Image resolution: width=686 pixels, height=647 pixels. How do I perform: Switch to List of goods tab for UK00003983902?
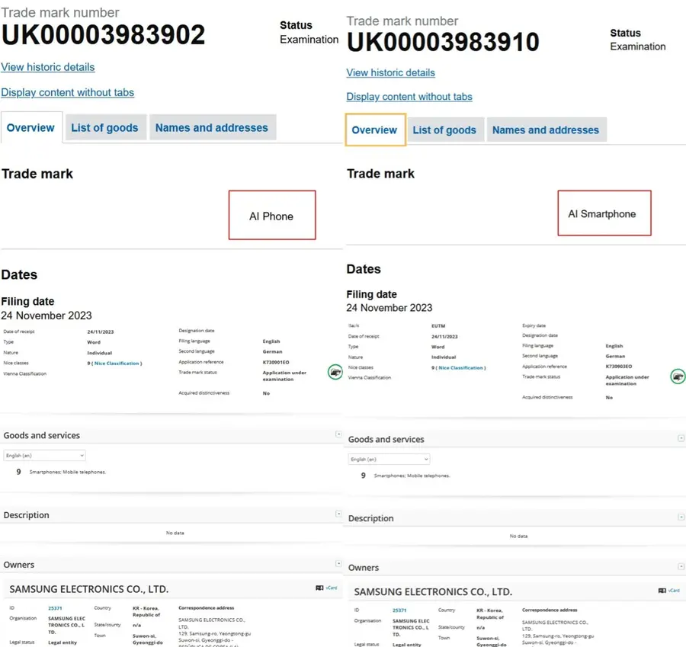click(x=104, y=128)
